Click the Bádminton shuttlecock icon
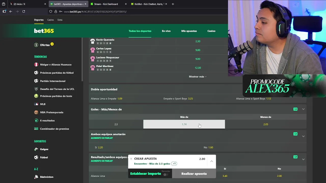This screenshot has width=326, height=183. pyautogui.click(x=36, y=177)
